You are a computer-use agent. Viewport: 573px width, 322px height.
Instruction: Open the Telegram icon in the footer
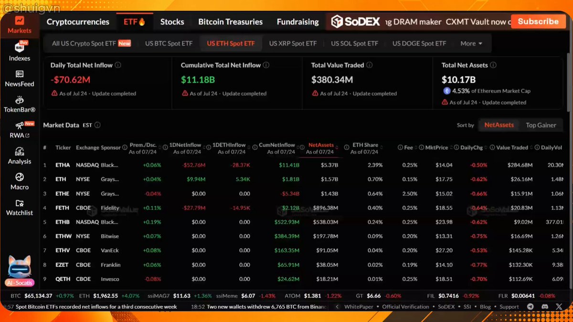pos(531,307)
